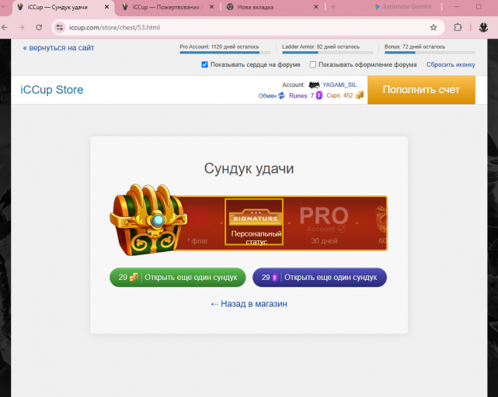Click Сбросить иконку link
498x397 pixels.
coord(451,64)
